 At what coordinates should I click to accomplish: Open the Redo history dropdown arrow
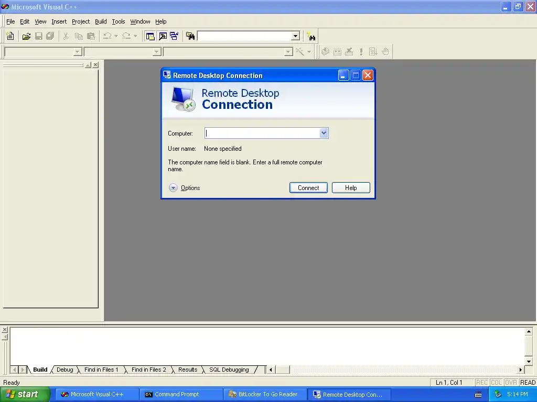136,36
